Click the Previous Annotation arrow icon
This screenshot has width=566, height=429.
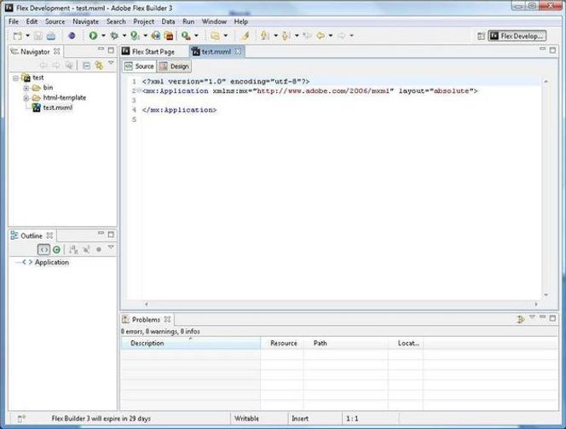[286, 36]
